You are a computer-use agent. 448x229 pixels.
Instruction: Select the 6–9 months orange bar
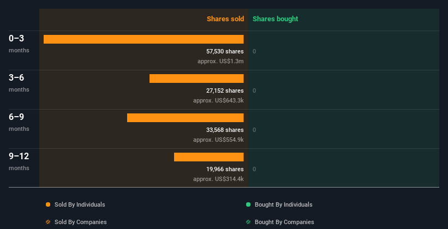186,118
